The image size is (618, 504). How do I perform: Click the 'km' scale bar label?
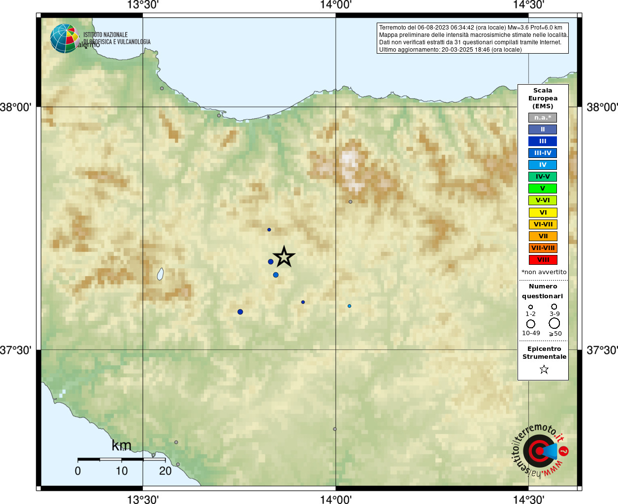point(121,445)
